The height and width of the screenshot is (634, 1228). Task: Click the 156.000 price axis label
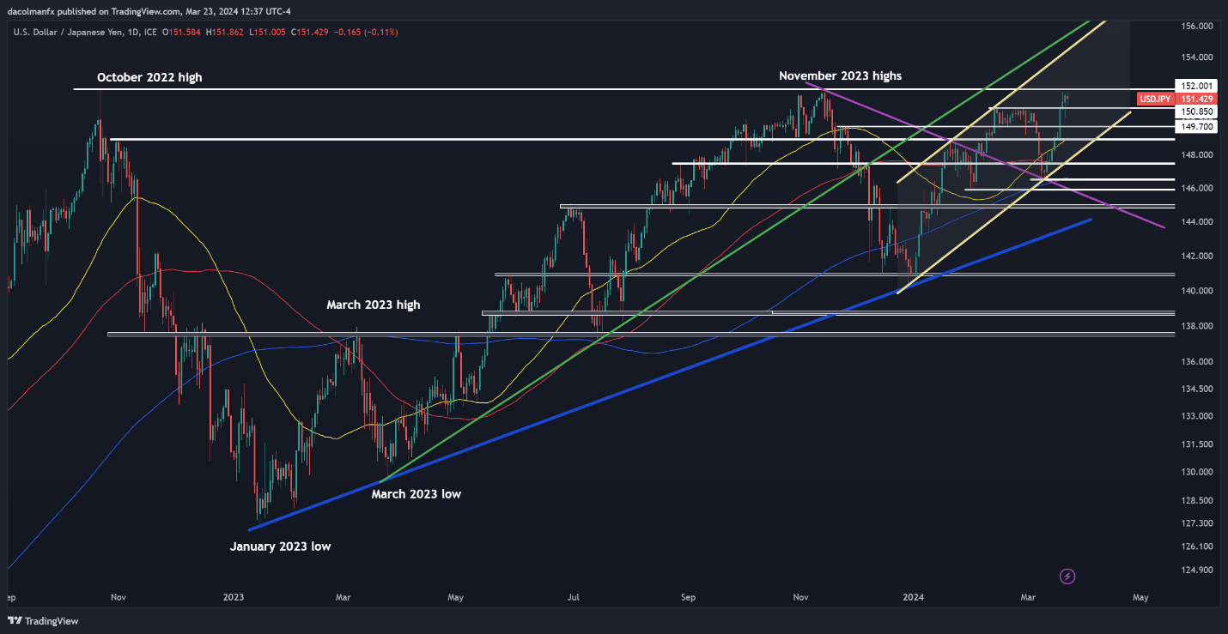pos(1197,26)
